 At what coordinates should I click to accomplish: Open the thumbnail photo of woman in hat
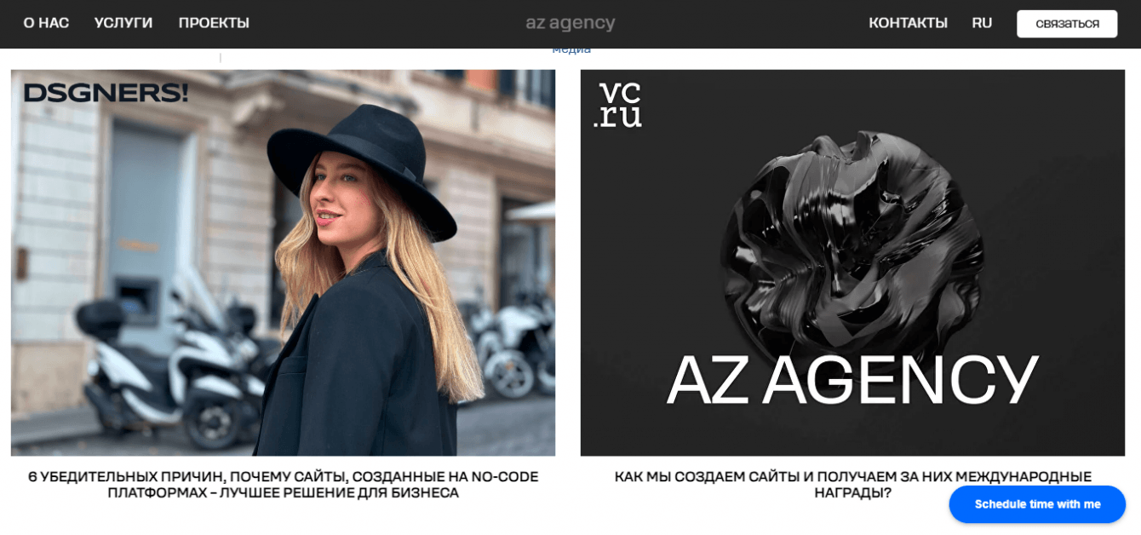pos(283,262)
